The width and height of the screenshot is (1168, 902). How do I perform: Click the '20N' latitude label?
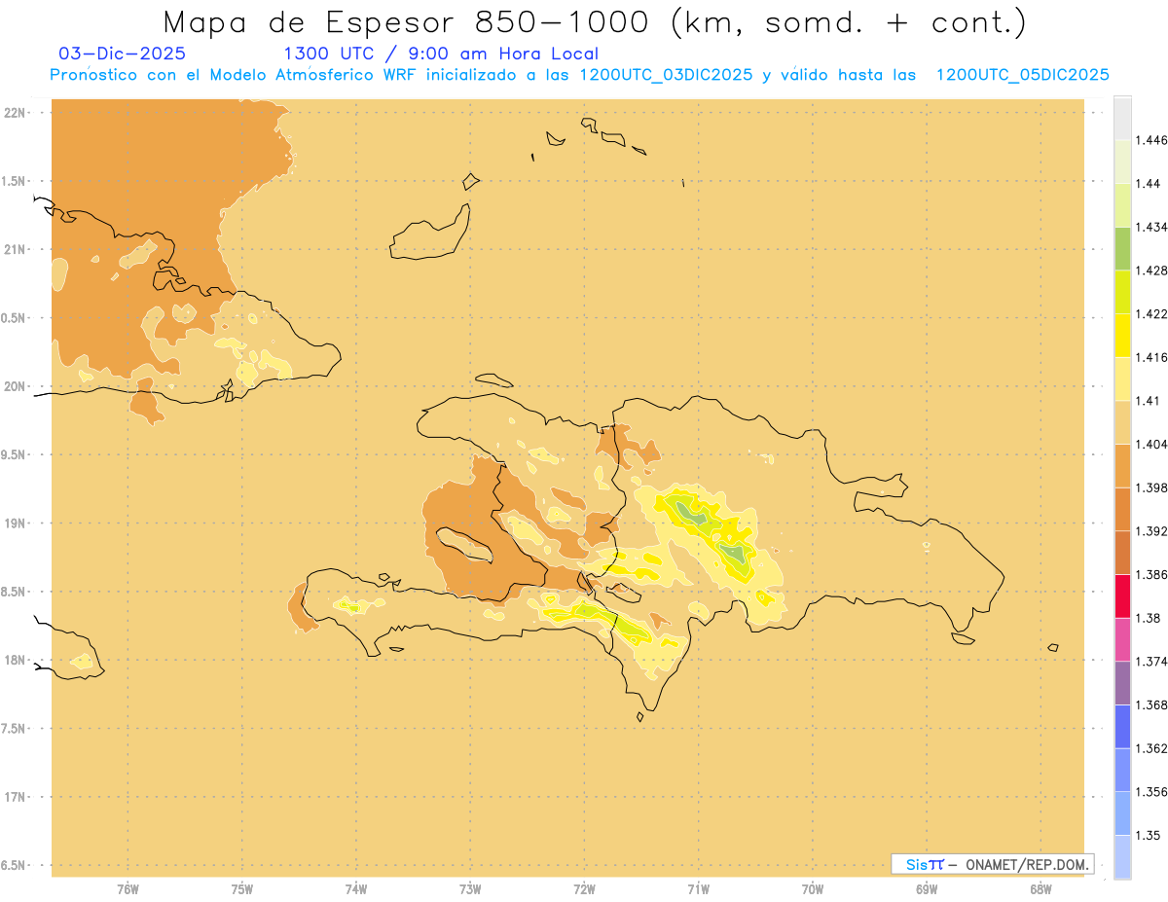[x=15, y=386]
